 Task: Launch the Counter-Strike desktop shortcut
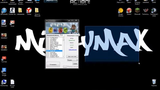click(12, 11)
